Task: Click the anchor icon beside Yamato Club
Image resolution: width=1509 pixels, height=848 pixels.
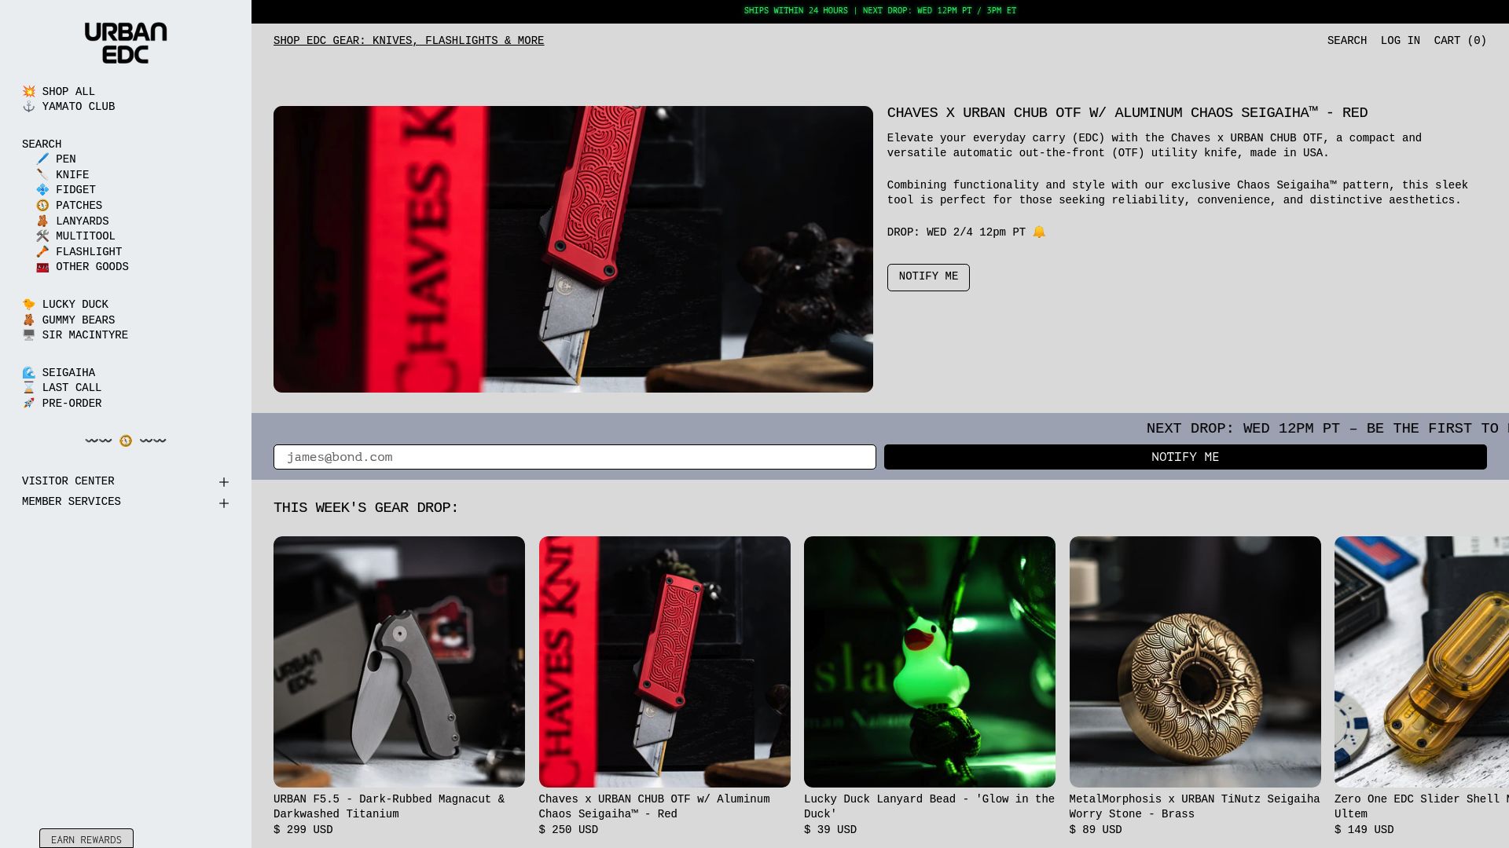Action: coord(29,107)
